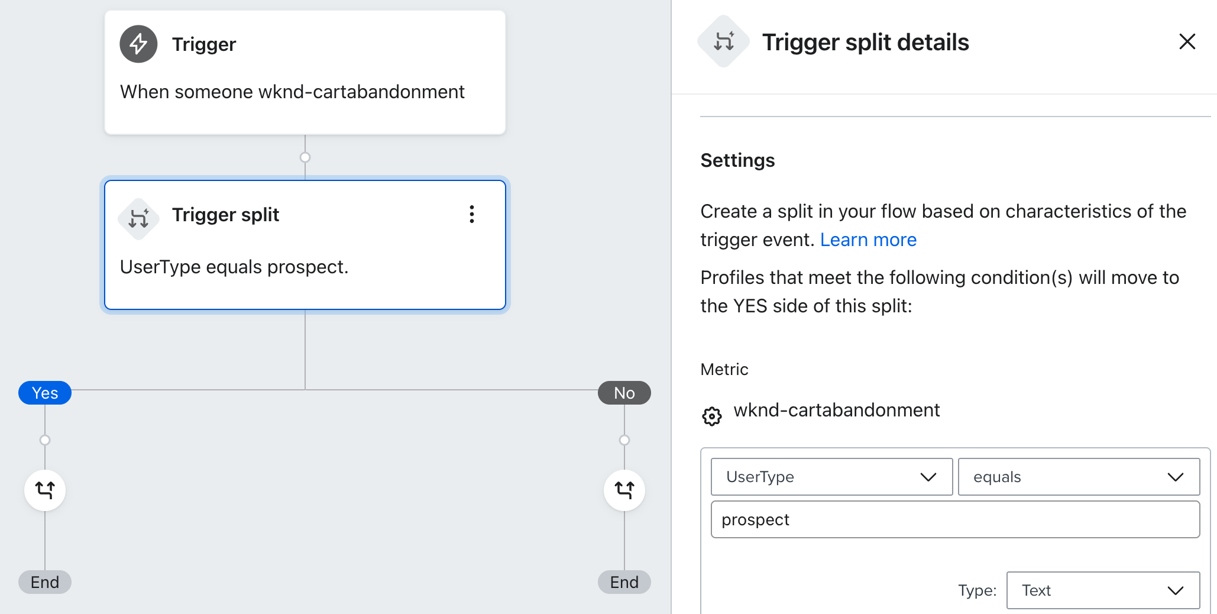Screen dimensions: 1217x614
Task: Click the Trigger split node icon
Action: coord(138,219)
